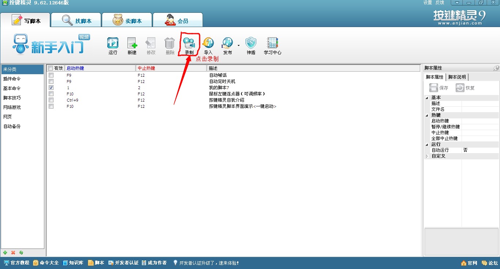Uncheck the 我的脚本7 checkbox
500x269 pixels.
[x=51, y=88]
